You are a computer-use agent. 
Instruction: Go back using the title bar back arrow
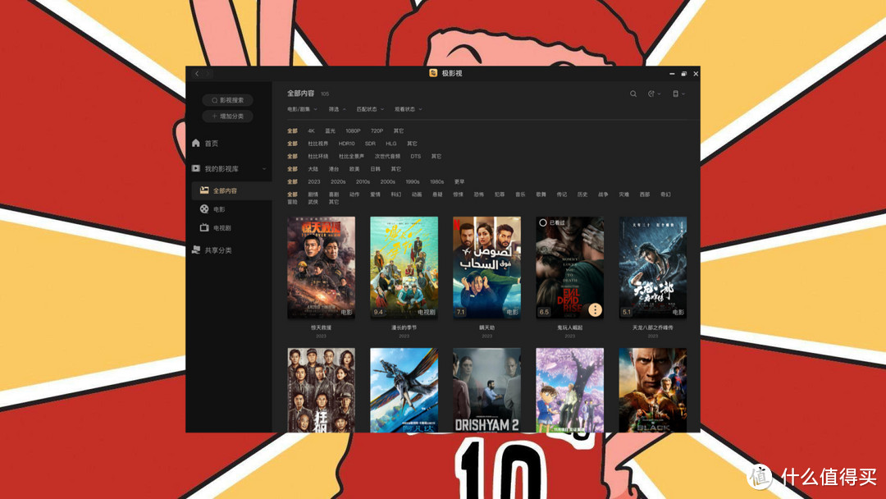197,74
